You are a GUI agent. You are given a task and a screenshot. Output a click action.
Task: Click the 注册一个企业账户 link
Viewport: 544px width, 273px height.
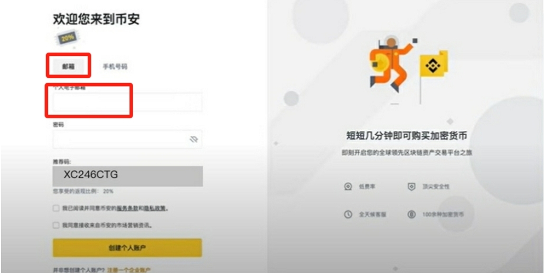tap(129, 270)
